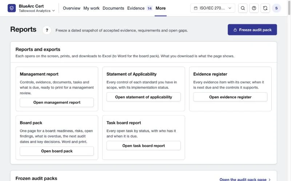The width and height of the screenshot is (291, 181).
Task: Open the user avatar S
Action: [x=276, y=8]
